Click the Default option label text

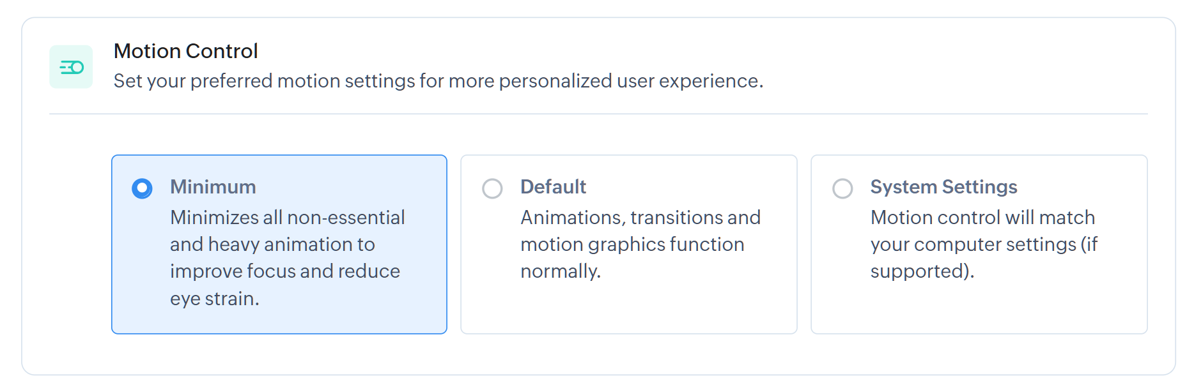click(x=553, y=186)
